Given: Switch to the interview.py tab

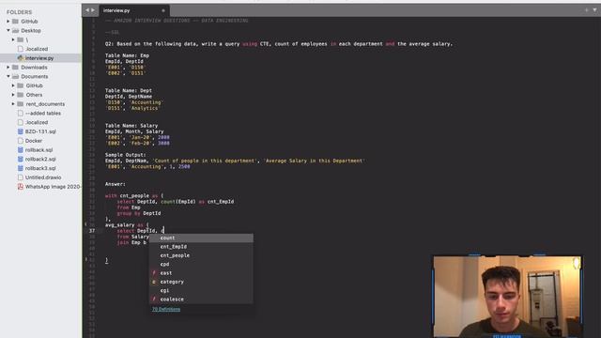Looking at the screenshot, I should point(134,10).
